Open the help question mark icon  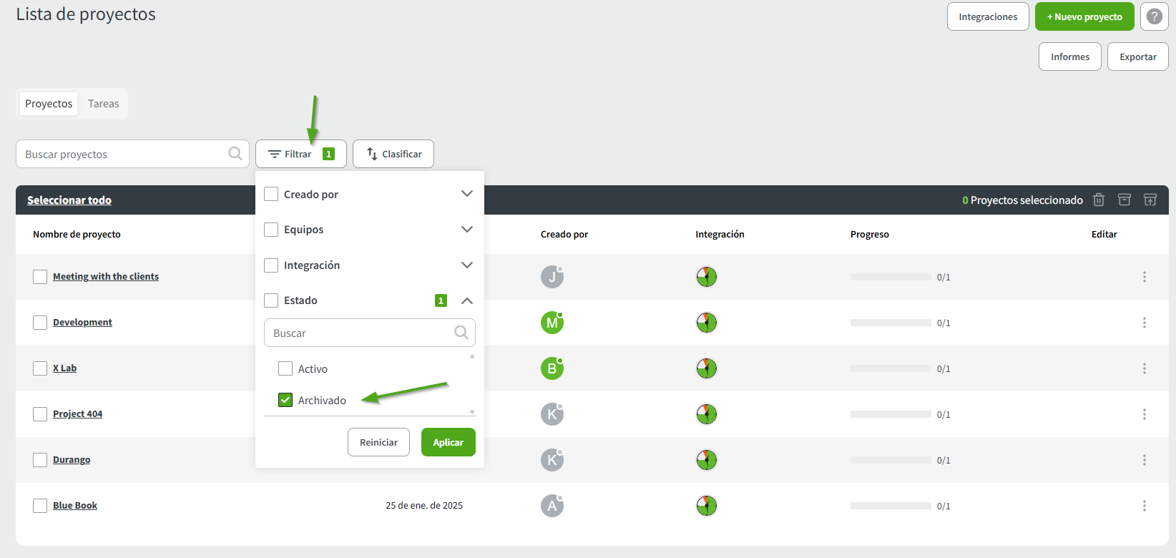(x=1154, y=16)
